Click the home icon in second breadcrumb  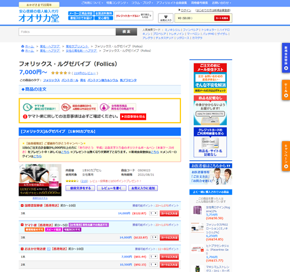pos(23,51)
